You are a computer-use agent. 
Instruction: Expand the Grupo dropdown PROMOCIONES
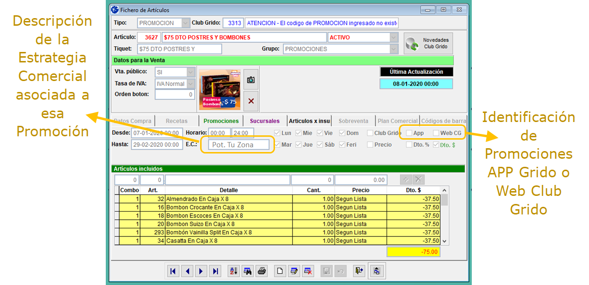pyautogui.click(x=394, y=49)
